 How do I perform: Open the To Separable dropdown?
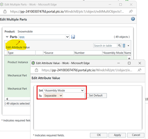53,96
